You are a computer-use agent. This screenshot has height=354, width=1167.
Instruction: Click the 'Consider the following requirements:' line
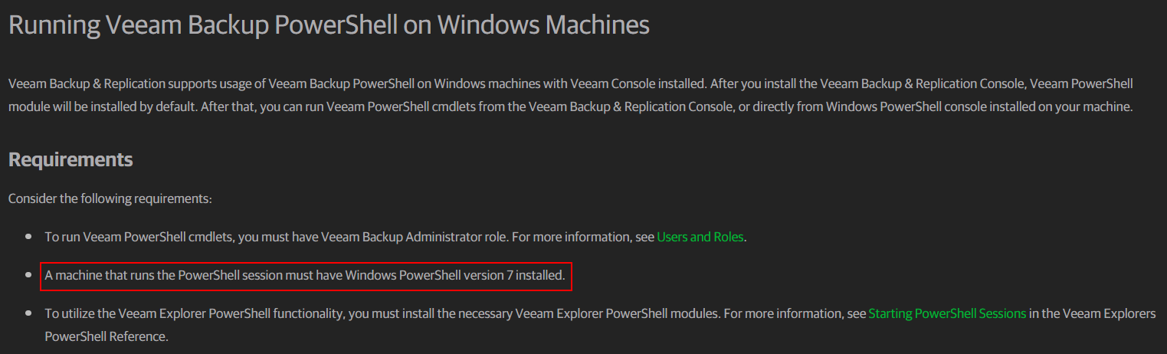(x=110, y=198)
